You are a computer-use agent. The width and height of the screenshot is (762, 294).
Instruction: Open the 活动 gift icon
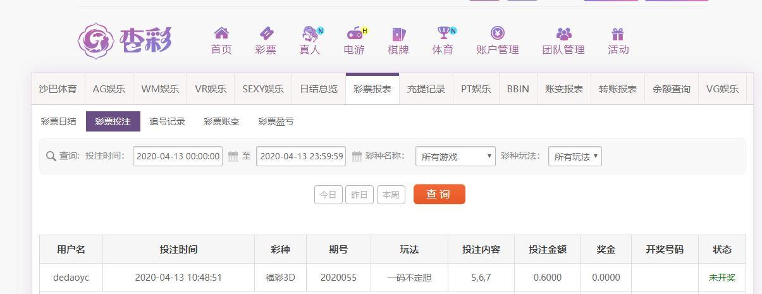[x=618, y=34]
